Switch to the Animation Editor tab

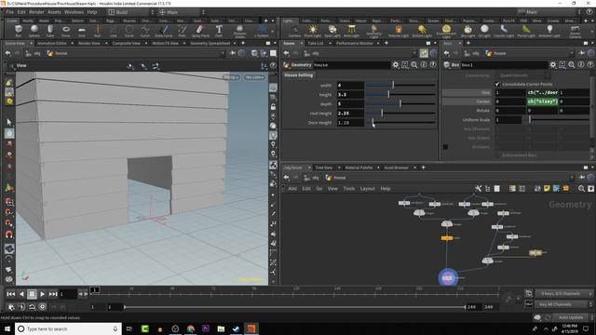coord(52,44)
